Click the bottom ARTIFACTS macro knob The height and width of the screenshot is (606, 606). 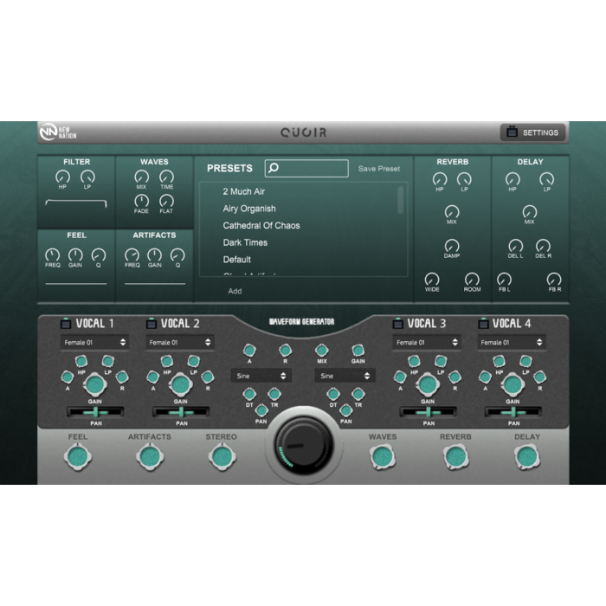coord(150,457)
